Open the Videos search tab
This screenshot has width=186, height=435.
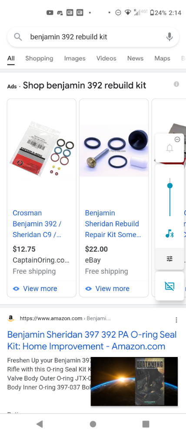click(106, 58)
